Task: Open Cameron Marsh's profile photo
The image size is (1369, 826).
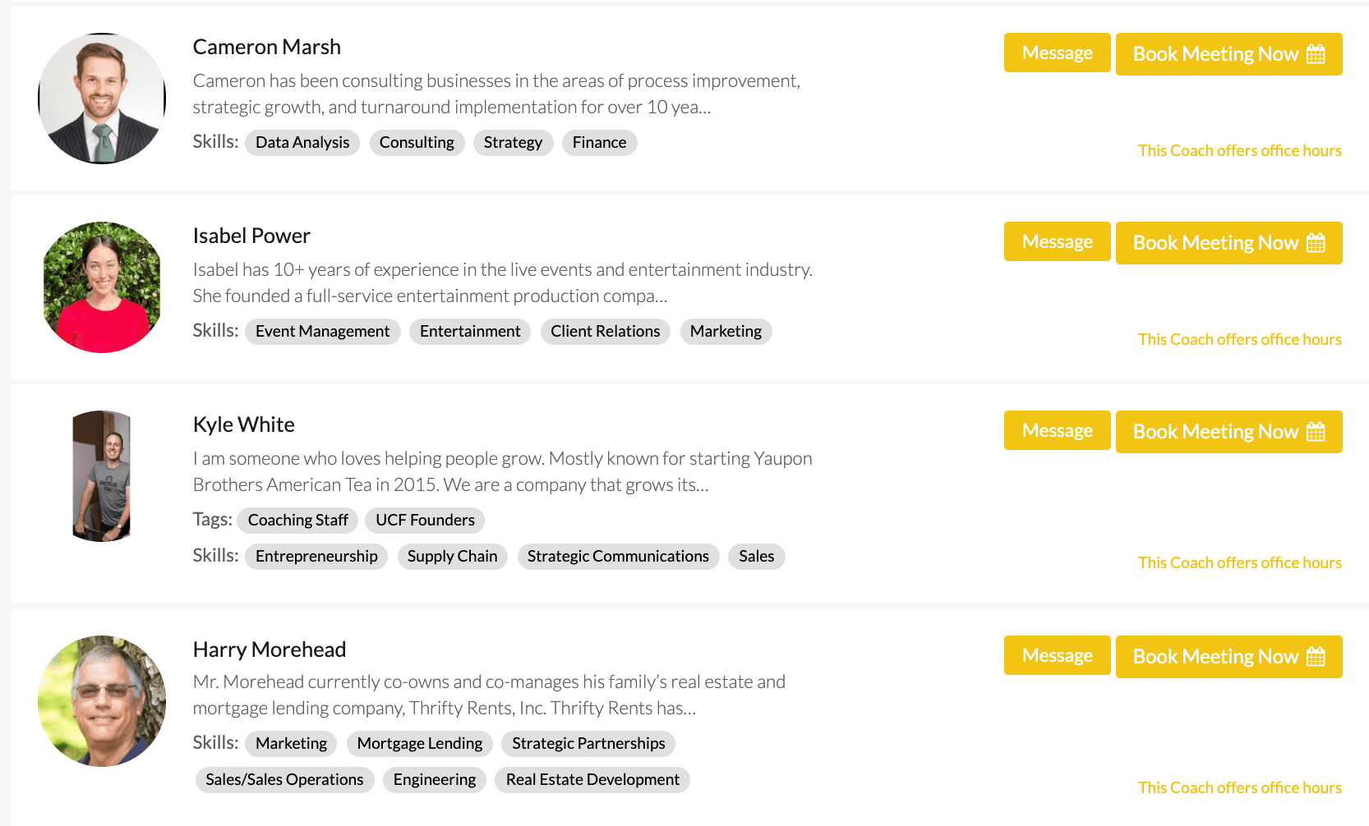Action: coord(102,99)
